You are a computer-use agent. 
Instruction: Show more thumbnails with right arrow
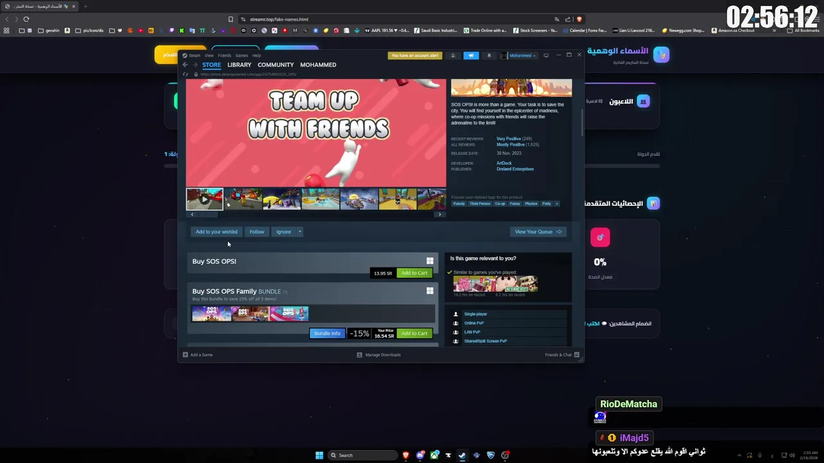(x=440, y=215)
